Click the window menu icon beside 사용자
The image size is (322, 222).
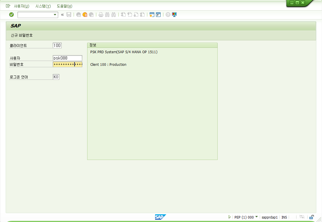point(8,6)
